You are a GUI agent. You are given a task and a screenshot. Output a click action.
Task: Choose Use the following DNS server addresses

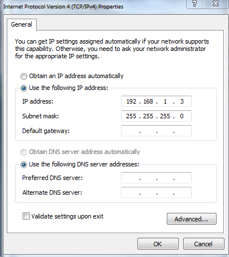(24, 165)
